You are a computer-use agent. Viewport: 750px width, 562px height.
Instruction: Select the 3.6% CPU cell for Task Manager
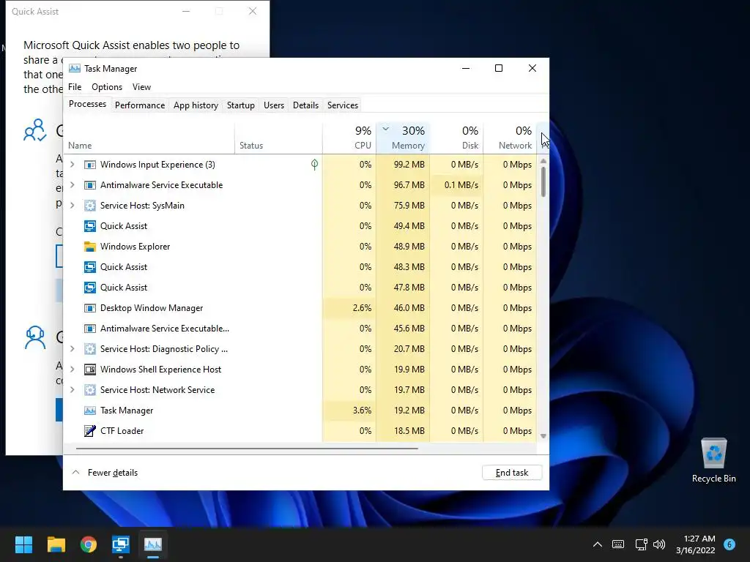tap(349, 411)
